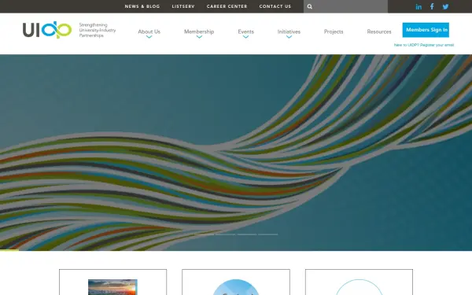Open the UIDP Twitter page icon
Viewport: 472px width, 295px height.
pos(445,6)
